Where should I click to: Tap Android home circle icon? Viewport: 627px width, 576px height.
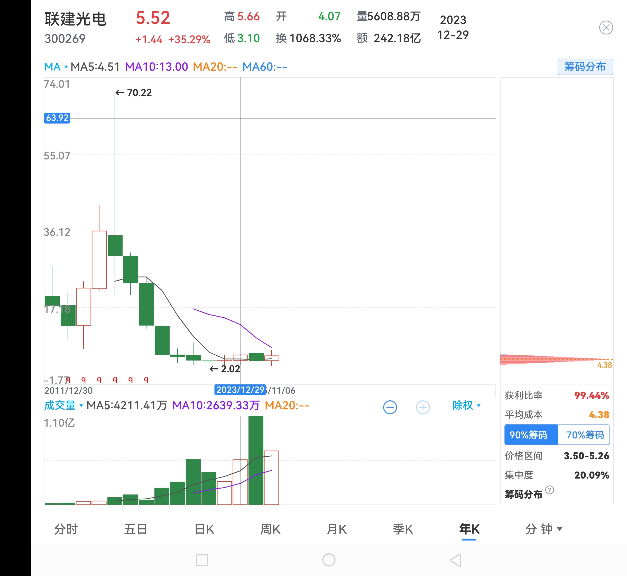(x=329, y=560)
